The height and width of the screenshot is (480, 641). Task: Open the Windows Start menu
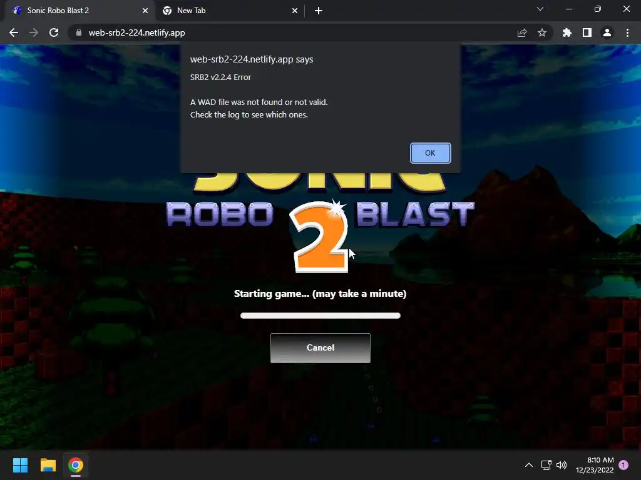click(20, 465)
